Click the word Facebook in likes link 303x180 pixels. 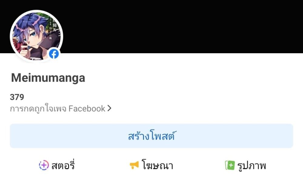click(87, 108)
